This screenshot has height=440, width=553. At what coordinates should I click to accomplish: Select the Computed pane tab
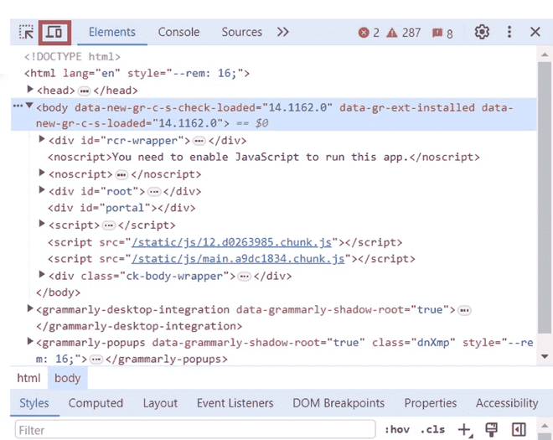coord(96,403)
